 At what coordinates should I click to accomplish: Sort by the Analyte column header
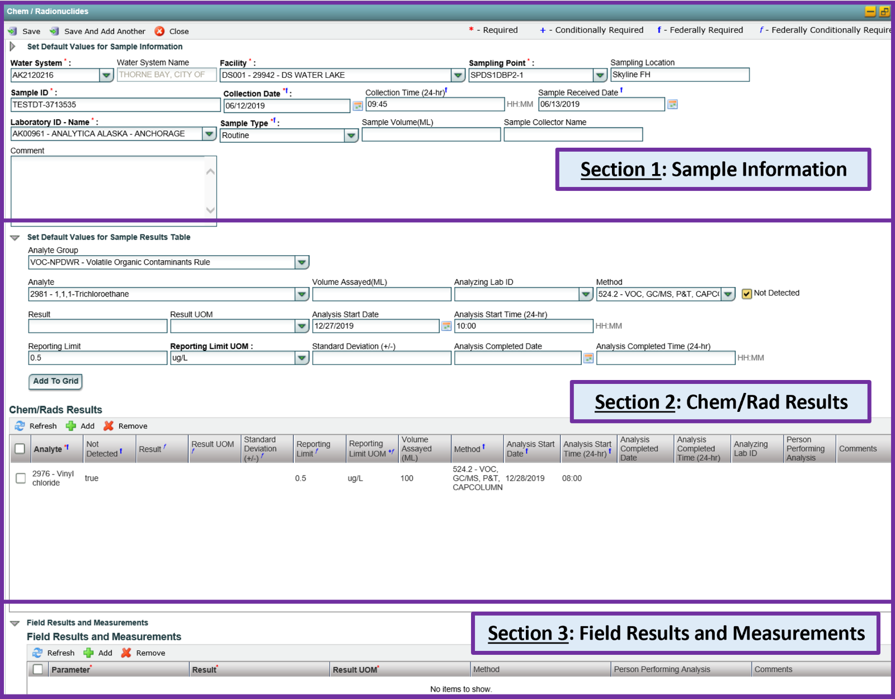[48, 449]
